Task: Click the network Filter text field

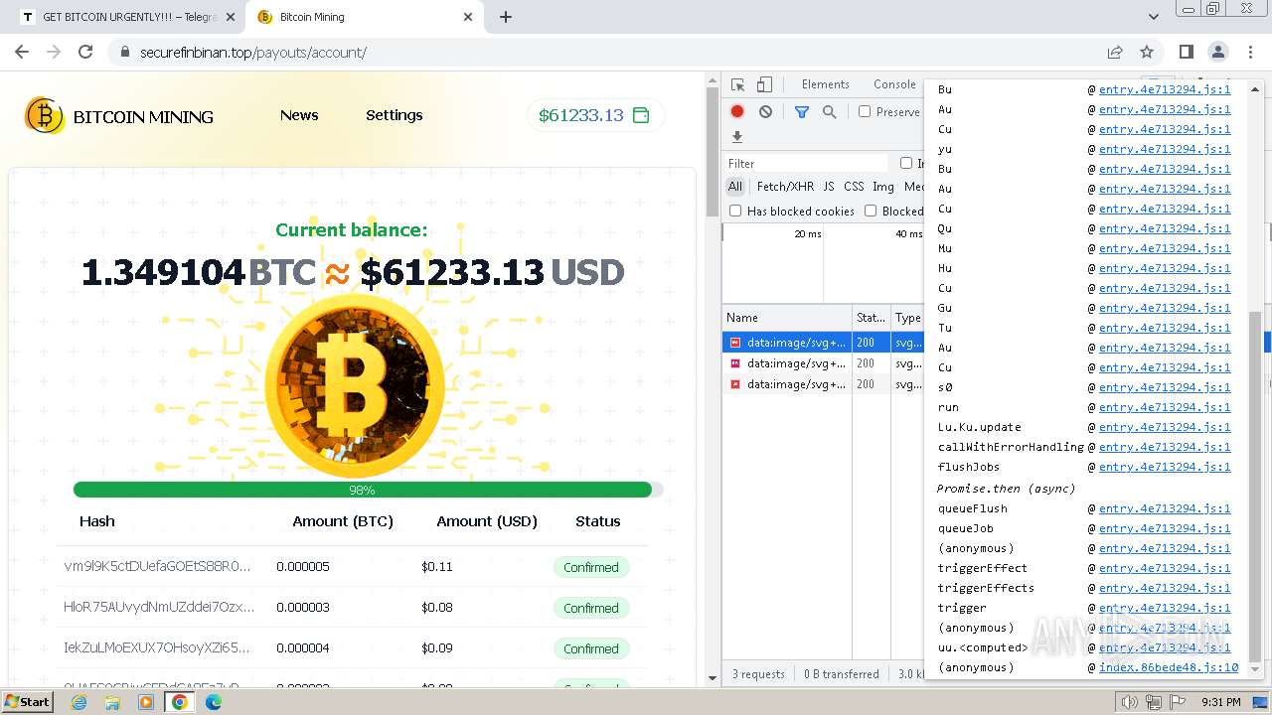Action: [807, 163]
